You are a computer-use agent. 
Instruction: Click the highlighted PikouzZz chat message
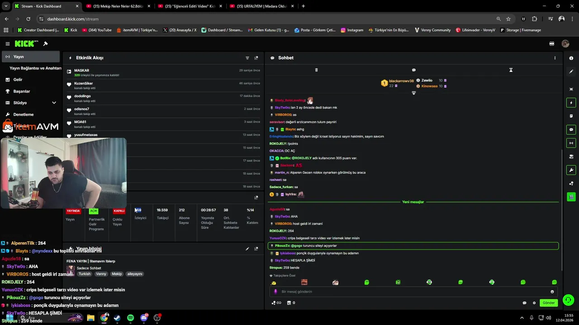pos(413,246)
